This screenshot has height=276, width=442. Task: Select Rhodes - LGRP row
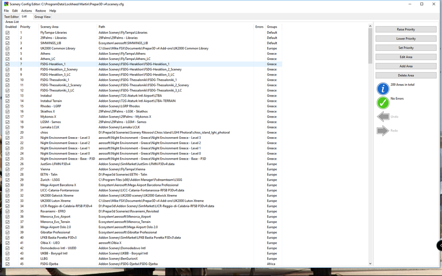tap(142, 106)
